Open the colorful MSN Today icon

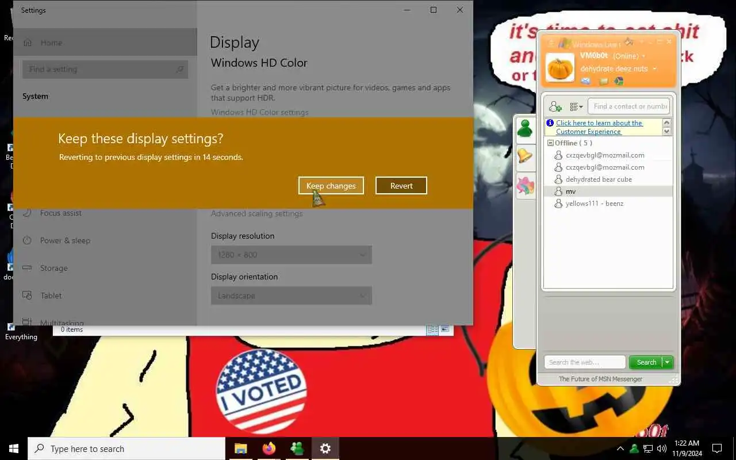[618, 82]
